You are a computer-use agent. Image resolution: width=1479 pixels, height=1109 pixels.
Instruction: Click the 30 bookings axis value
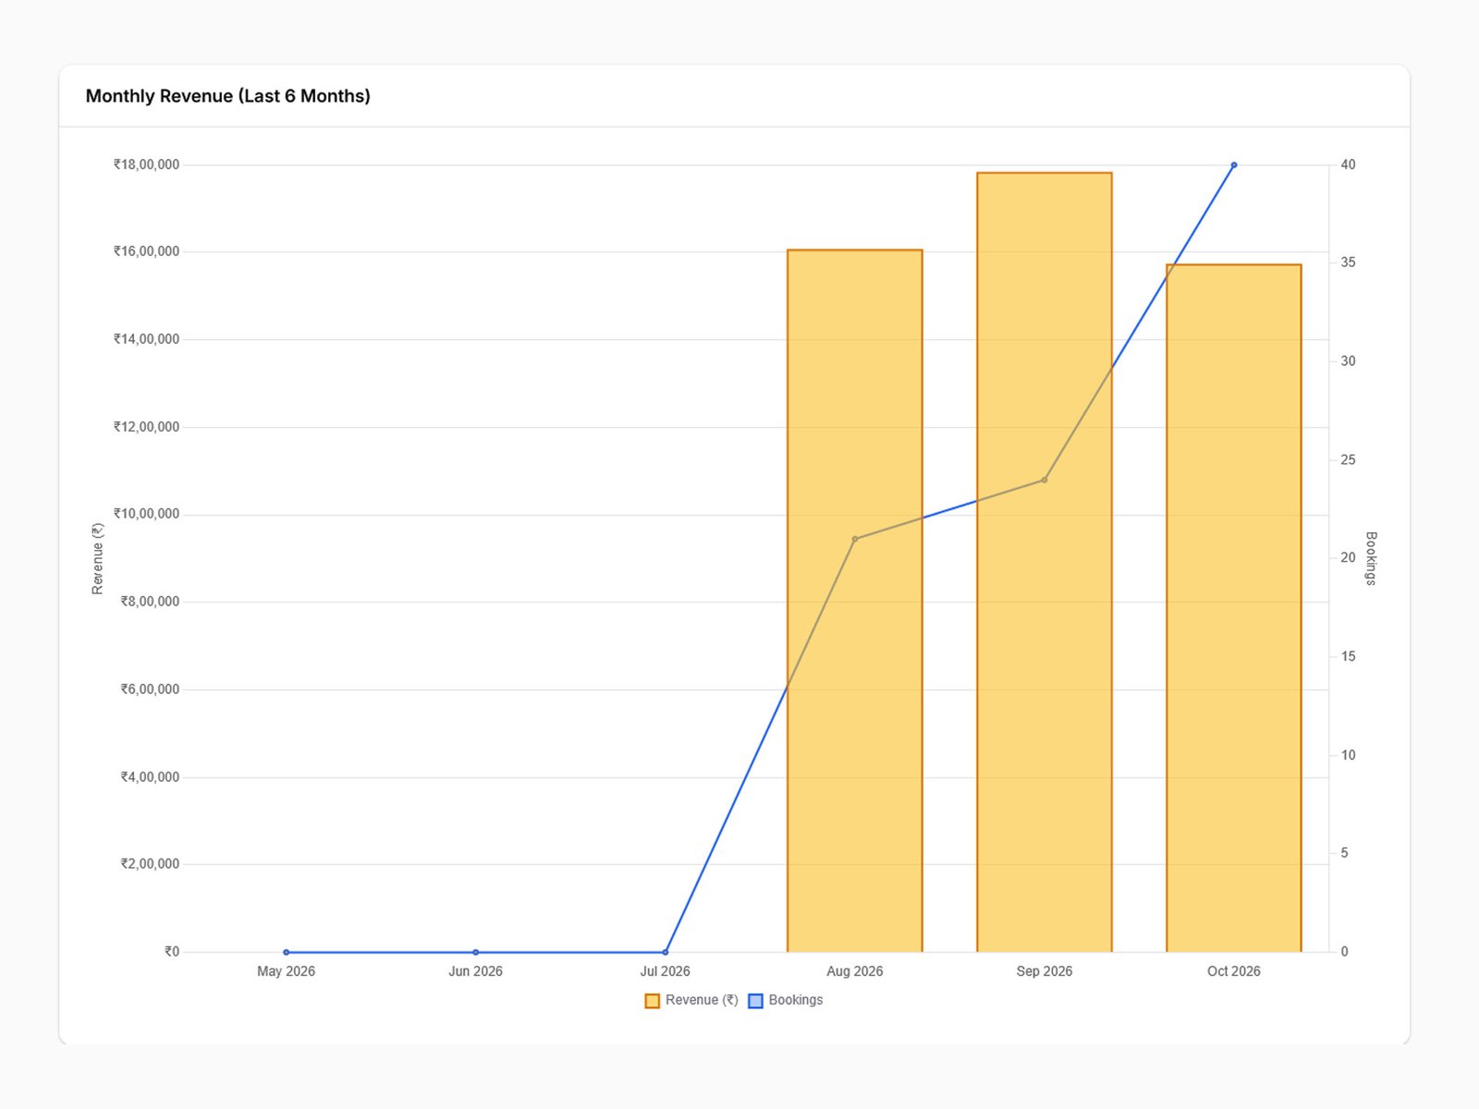[x=1348, y=361]
